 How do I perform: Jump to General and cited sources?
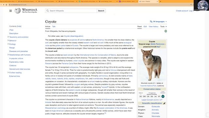(x=20, y=69)
